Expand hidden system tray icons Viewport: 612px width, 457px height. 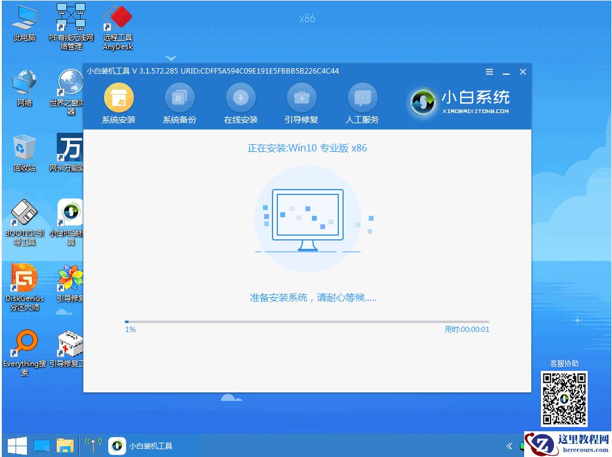tap(509, 445)
